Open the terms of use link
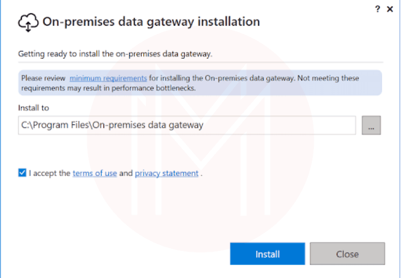Image resolution: width=401 pixels, height=278 pixels. [94, 173]
